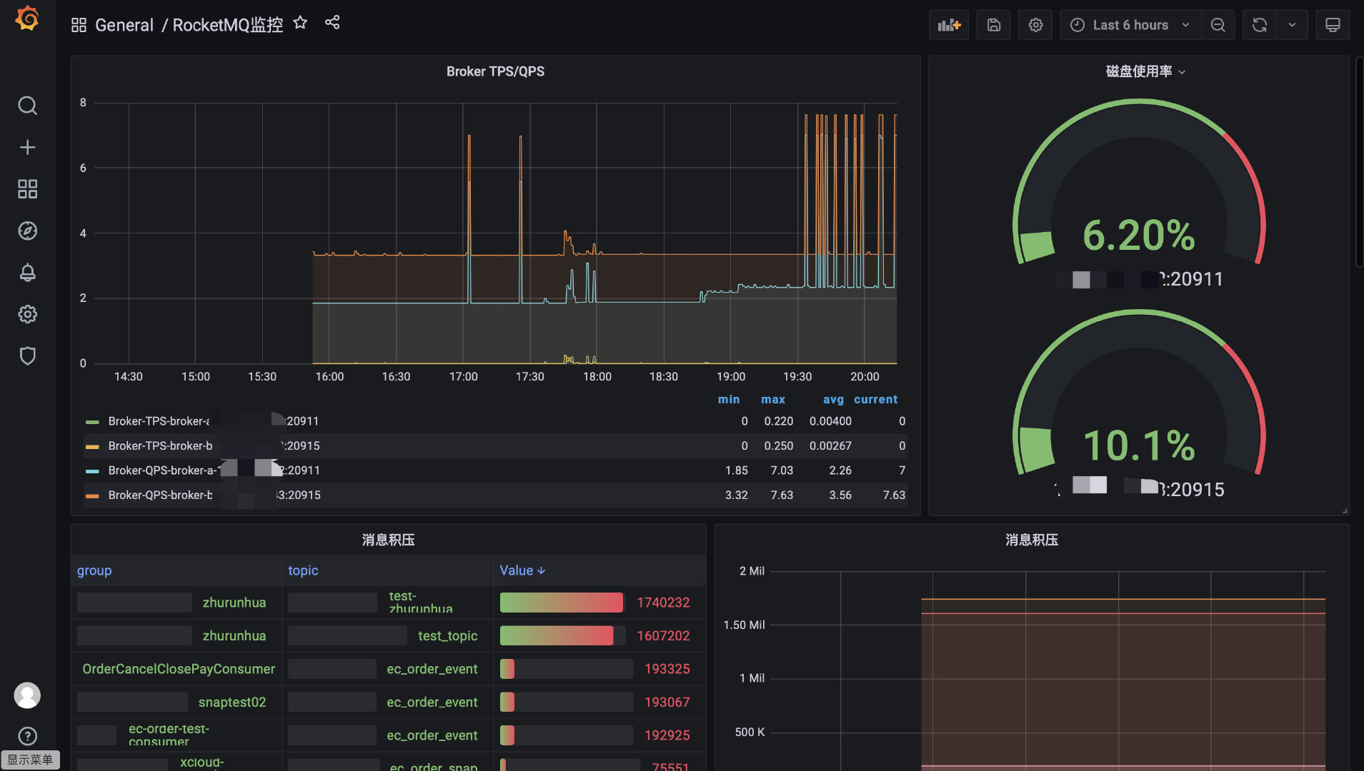Viewport: 1364px width, 771px height.
Task: Save the dashboard using the save icon
Action: click(x=993, y=24)
